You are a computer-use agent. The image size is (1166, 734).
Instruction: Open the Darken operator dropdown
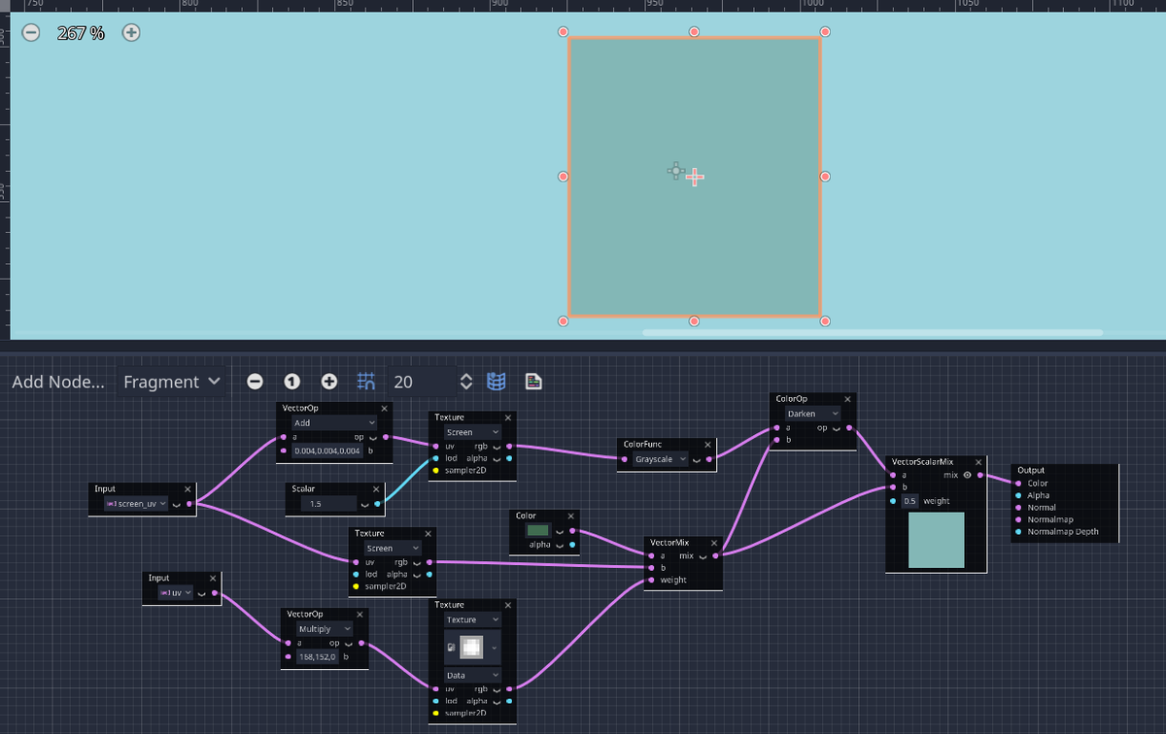point(811,414)
